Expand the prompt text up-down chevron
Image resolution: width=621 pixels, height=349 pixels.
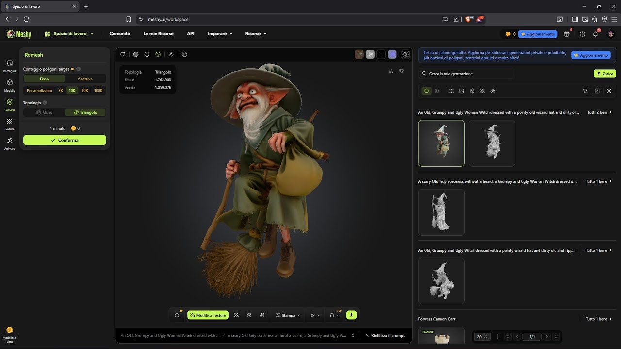(x=353, y=335)
